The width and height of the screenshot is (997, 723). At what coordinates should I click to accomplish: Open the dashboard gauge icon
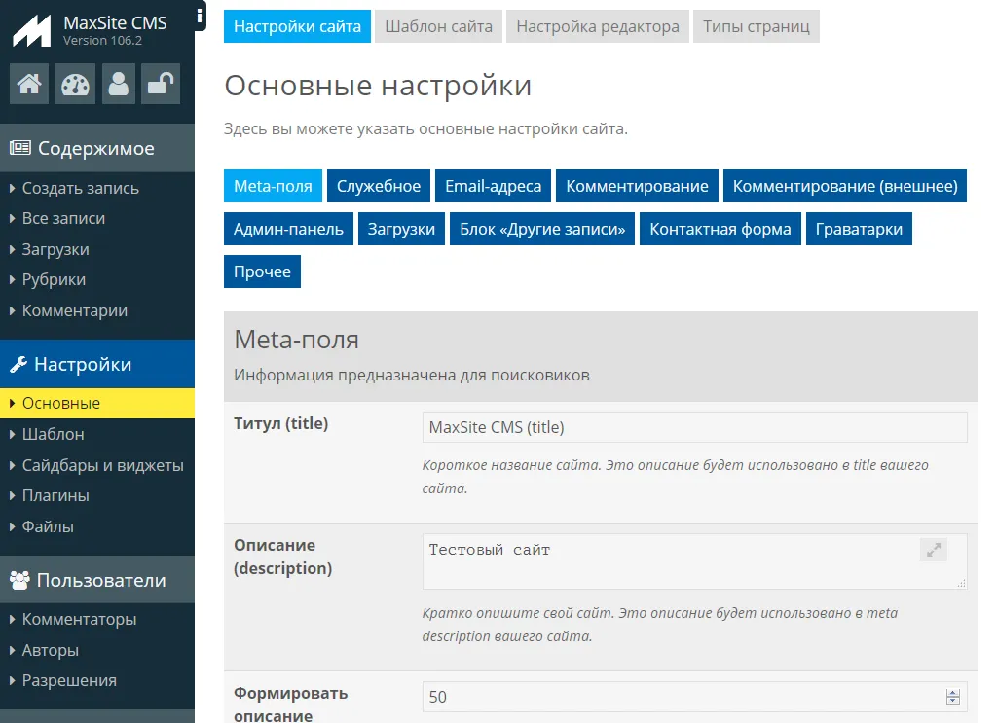point(74,85)
